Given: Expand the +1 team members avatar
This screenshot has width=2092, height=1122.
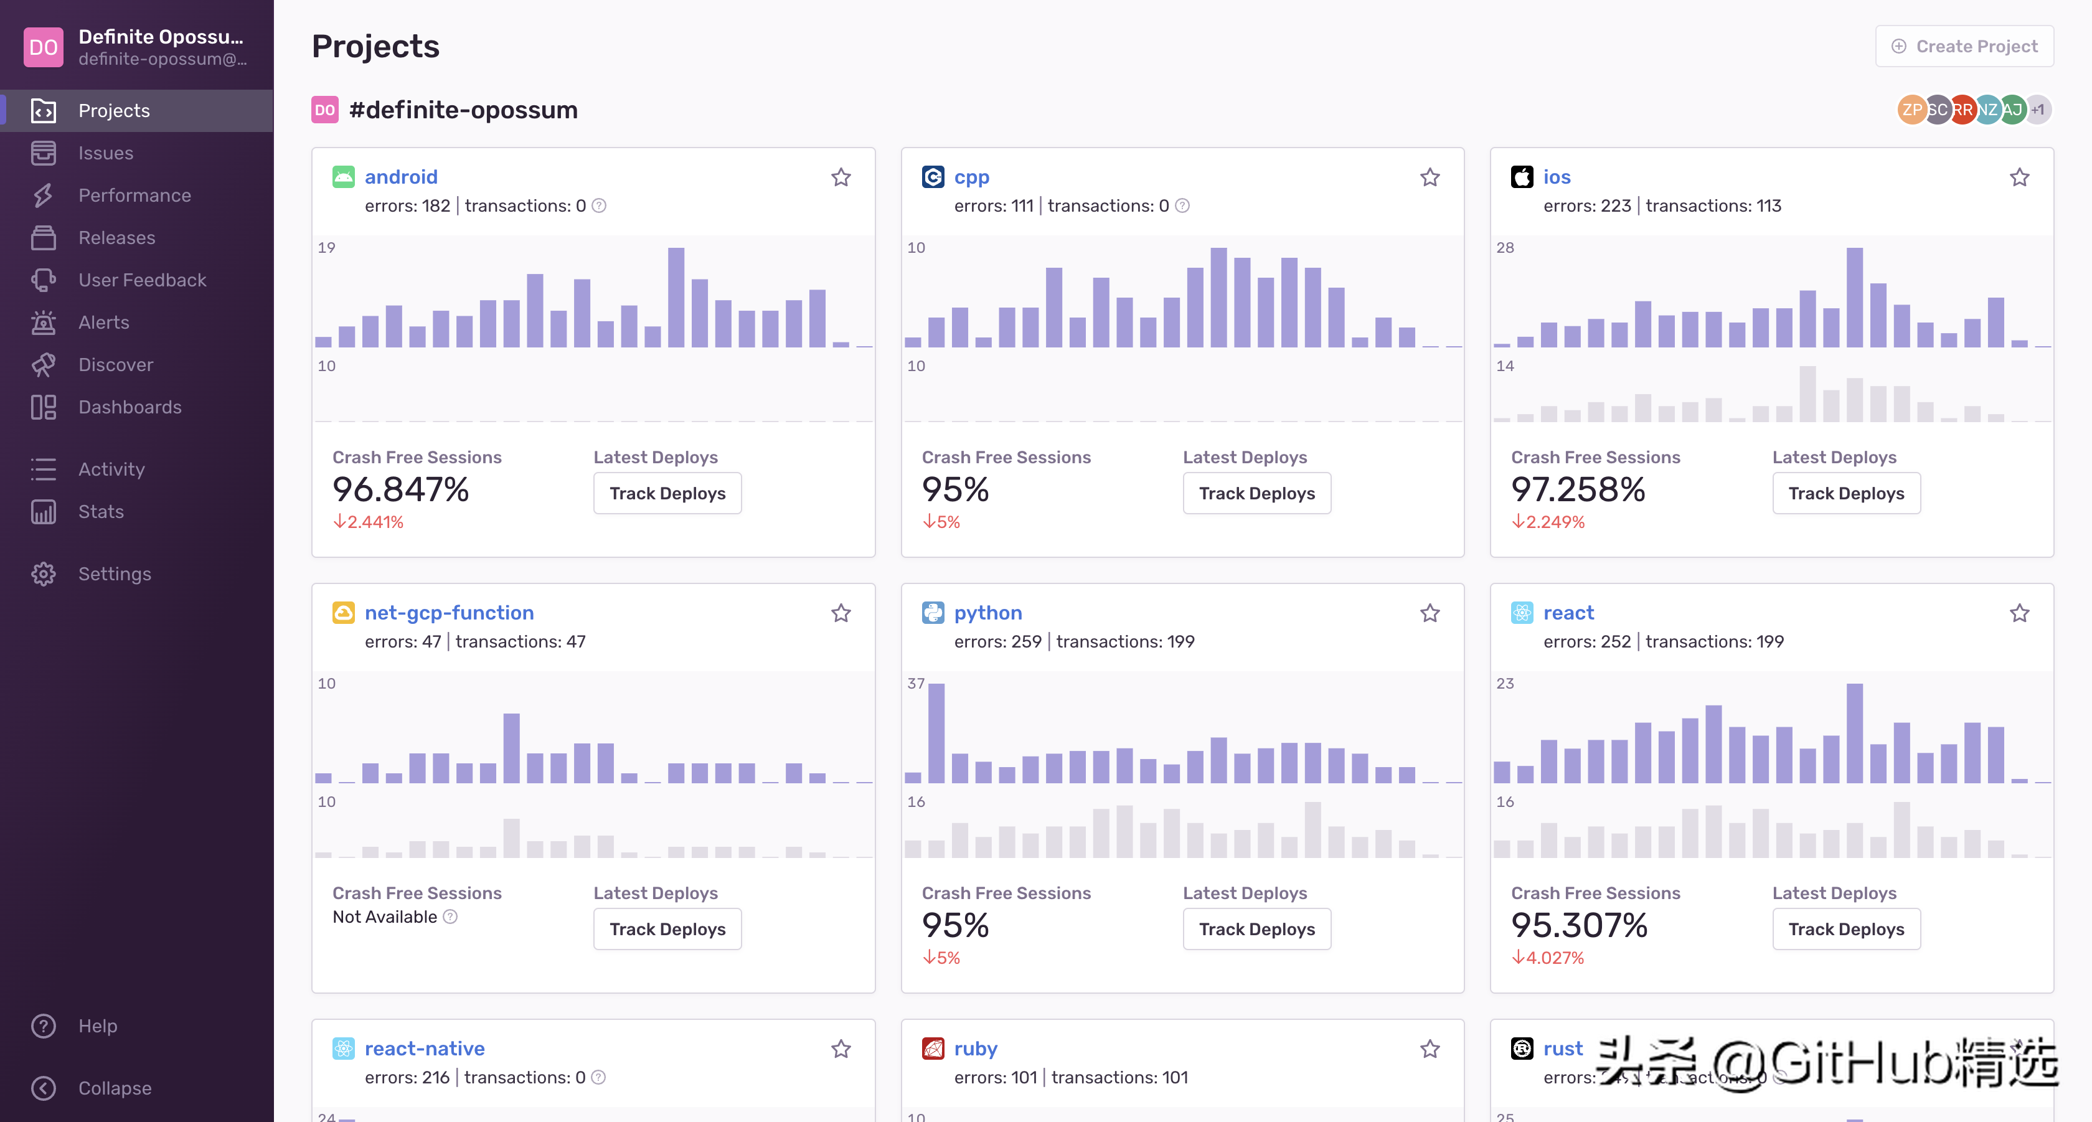Looking at the screenshot, I should [2038, 110].
